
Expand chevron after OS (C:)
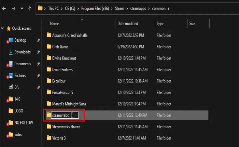[x=78, y=9]
